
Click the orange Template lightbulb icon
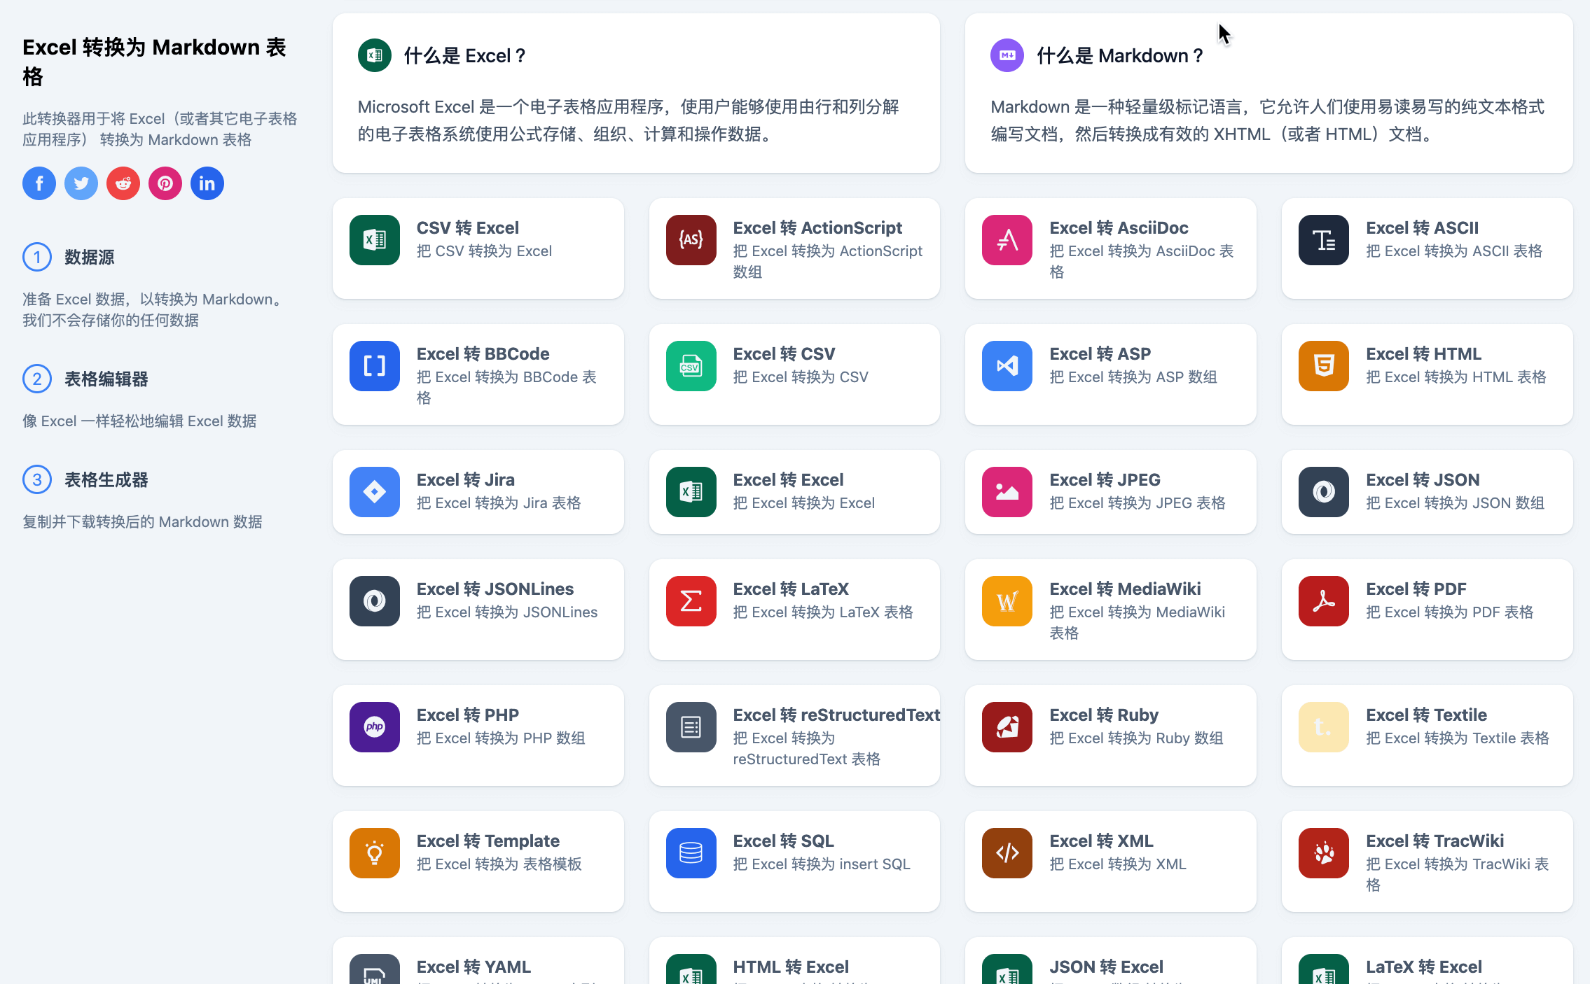point(375,853)
